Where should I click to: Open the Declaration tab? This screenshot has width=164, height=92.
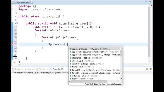click(42, 69)
